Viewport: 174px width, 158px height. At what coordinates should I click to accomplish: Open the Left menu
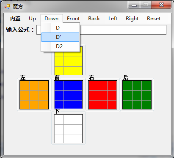coord(113,19)
